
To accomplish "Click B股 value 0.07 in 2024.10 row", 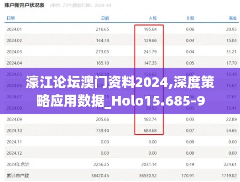I will pyautogui.click(x=190, y=131).
